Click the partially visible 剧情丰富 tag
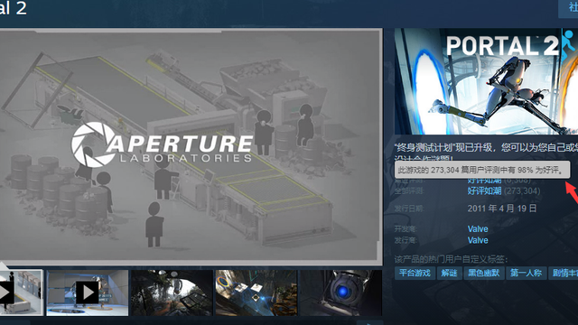578x325 pixels. 564,273
